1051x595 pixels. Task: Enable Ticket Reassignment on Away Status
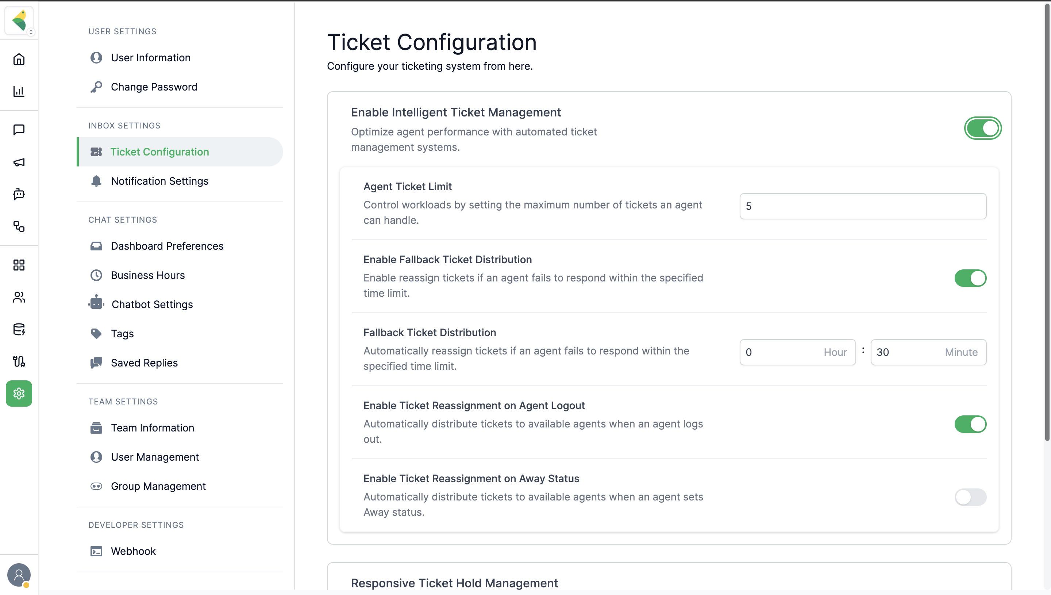pyautogui.click(x=970, y=497)
